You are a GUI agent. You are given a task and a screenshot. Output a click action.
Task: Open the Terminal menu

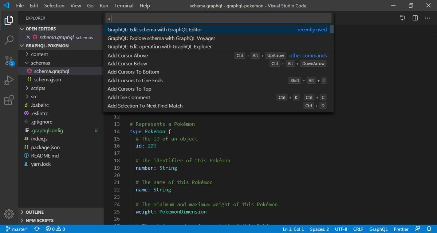click(x=124, y=6)
